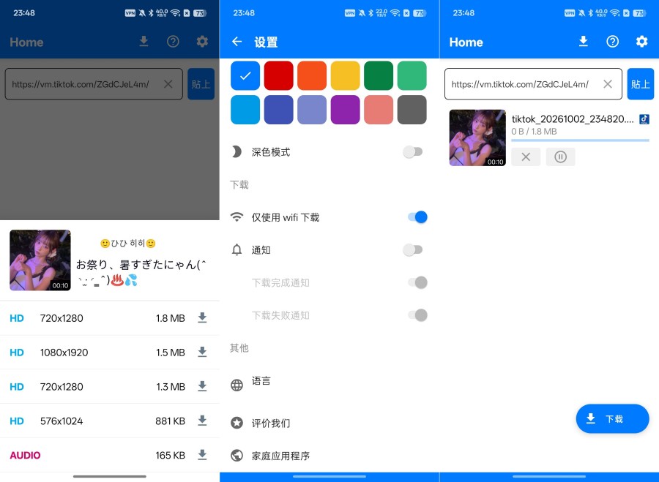Viewport: 659px width, 482px height.
Task: Tap the Wi-Fi indicator in settings status bar
Action: (x=395, y=13)
